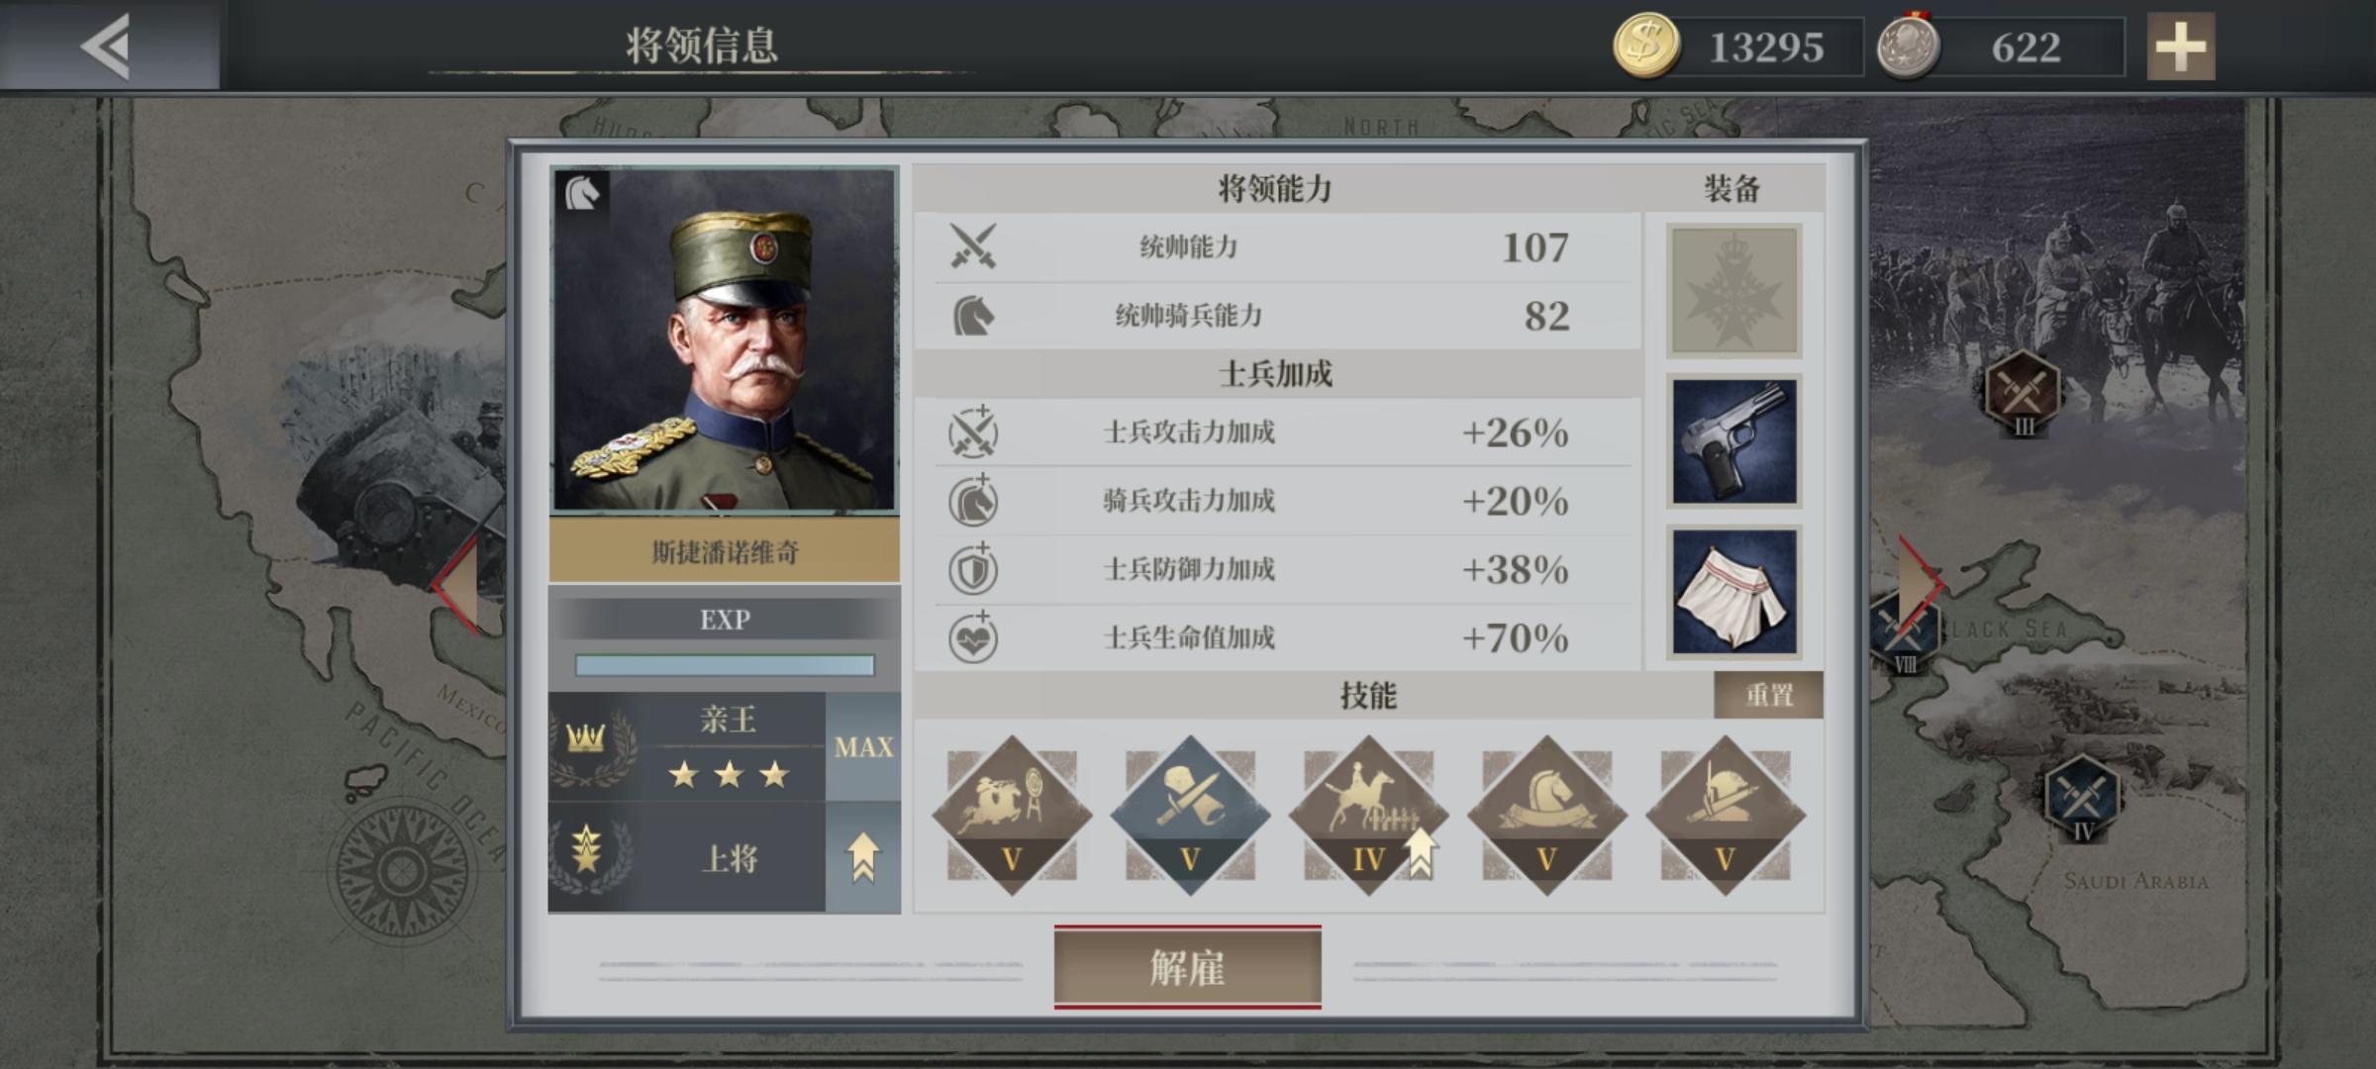The height and width of the screenshot is (1069, 2376).
Task: Promote the 上将 rank with the up arrow
Action: (x=863, y=857)
